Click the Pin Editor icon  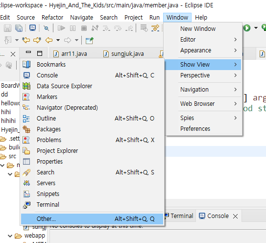[90, 40]
